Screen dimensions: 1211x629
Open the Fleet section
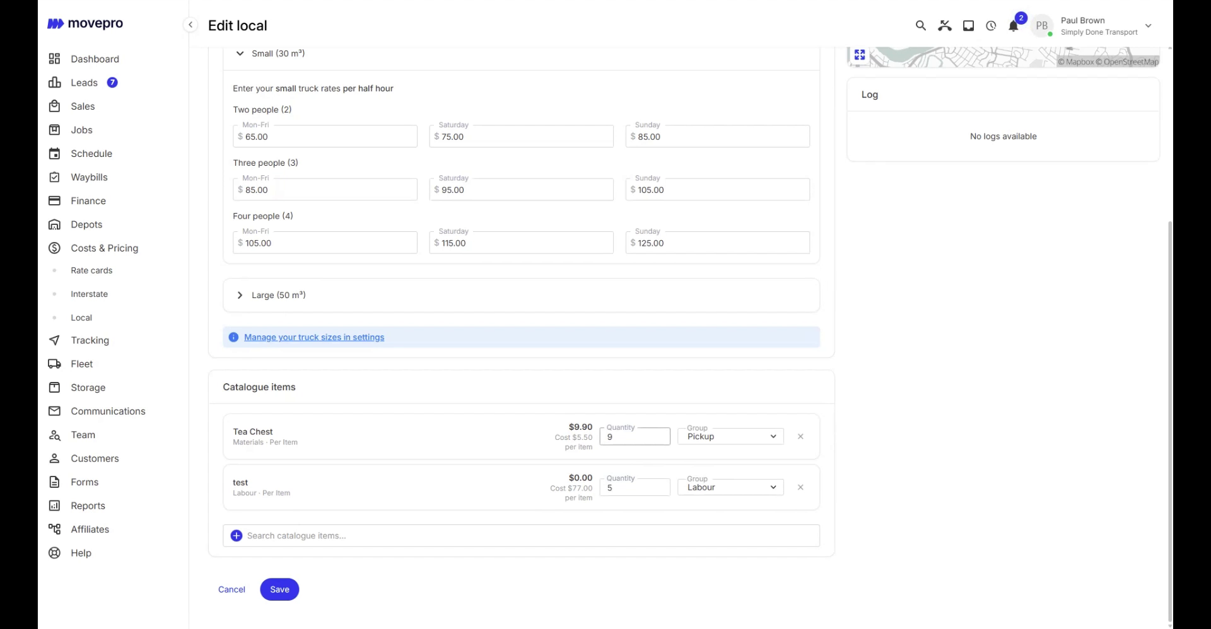pyautogui.click(x=81, y=364)
